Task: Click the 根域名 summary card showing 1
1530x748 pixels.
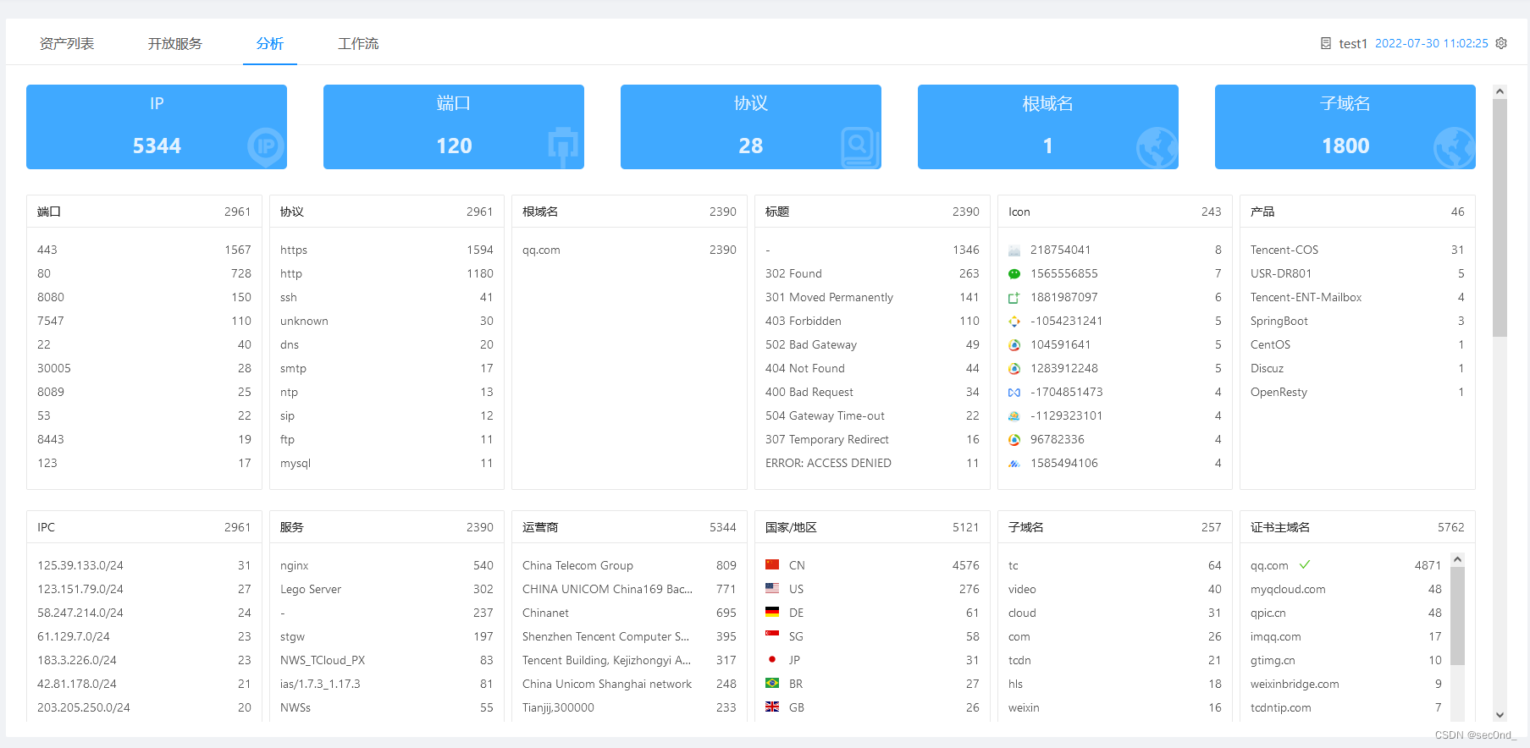Action: (1048, 127)
